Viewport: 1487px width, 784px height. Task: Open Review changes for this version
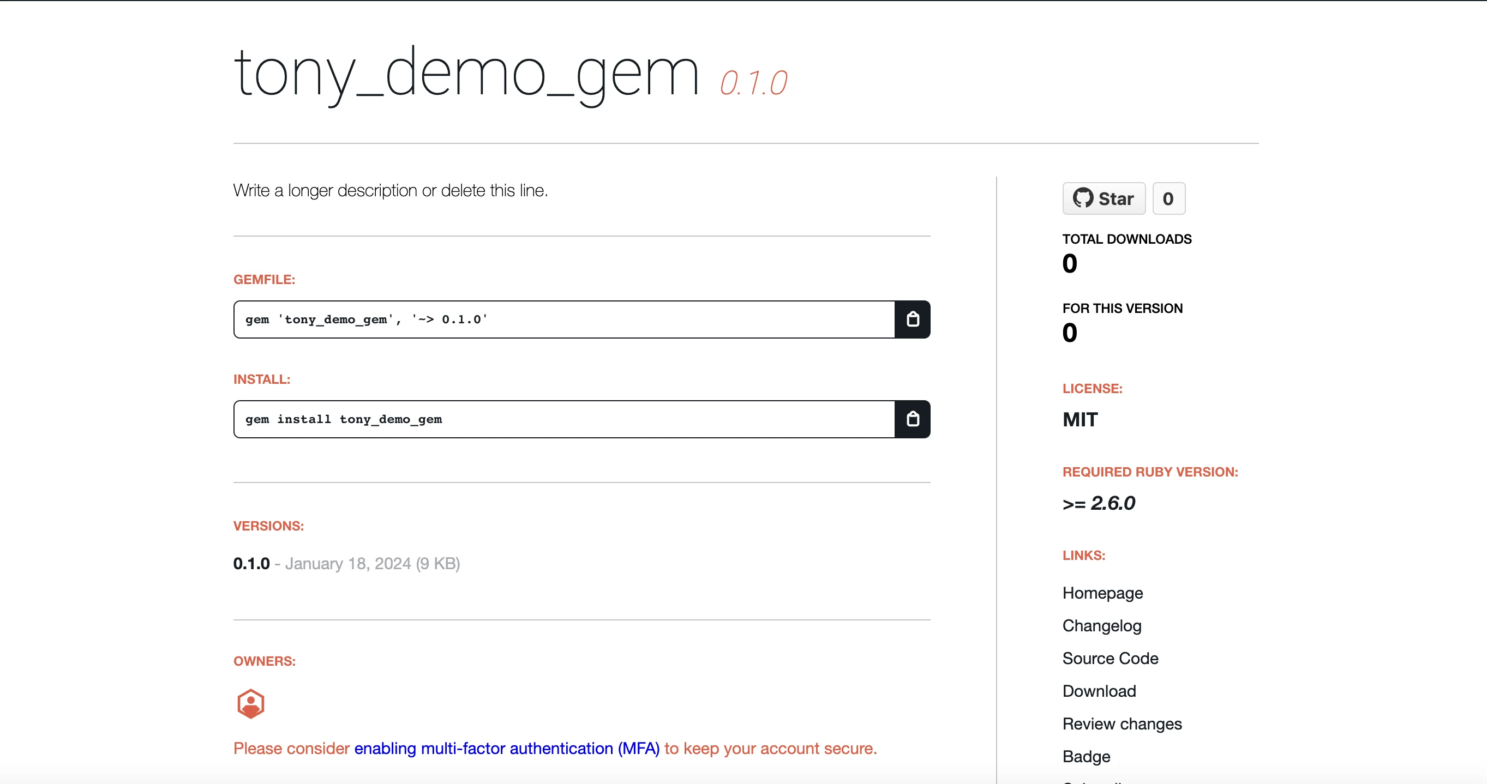pyautogui.click(x=1122, y=723)
